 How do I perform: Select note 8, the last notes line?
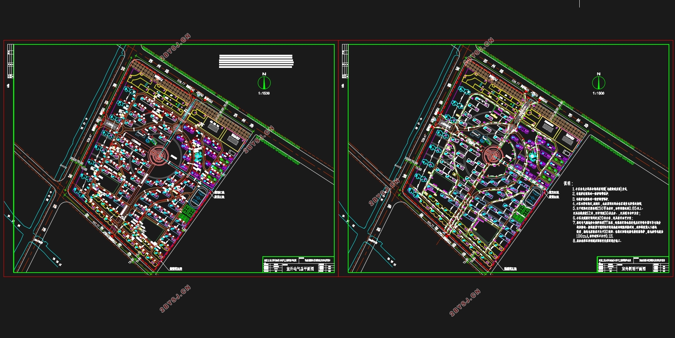(597, 241)
